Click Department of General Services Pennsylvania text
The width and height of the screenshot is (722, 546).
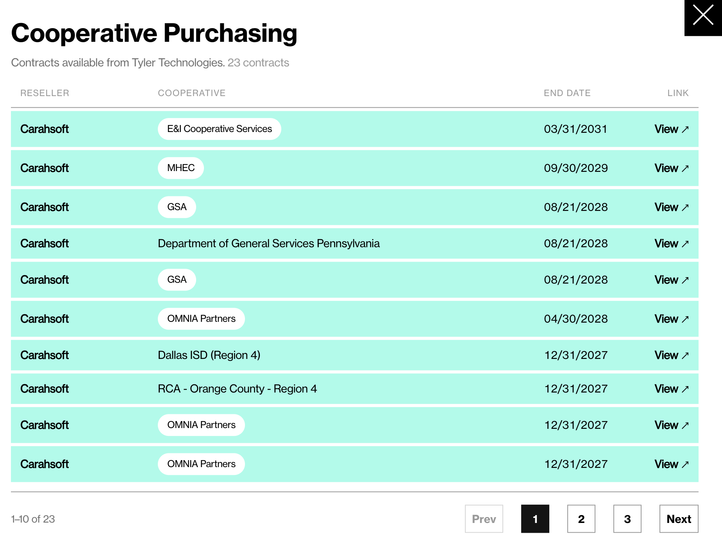tap(268, 244)
